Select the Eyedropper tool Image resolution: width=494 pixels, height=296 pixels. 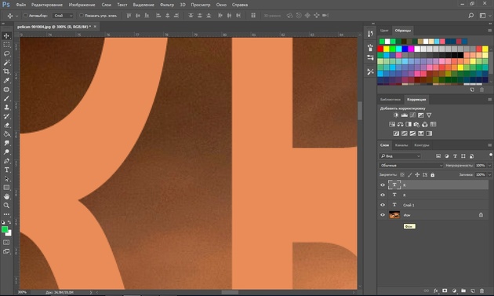pyautogui.click(x=6, y=80)
